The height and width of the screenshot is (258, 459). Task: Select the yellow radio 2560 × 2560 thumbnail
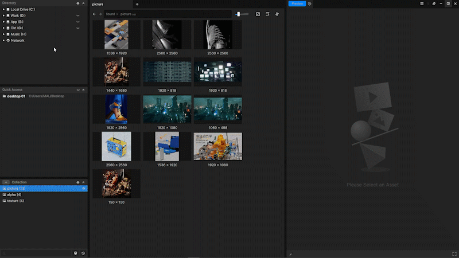point(116,146)
